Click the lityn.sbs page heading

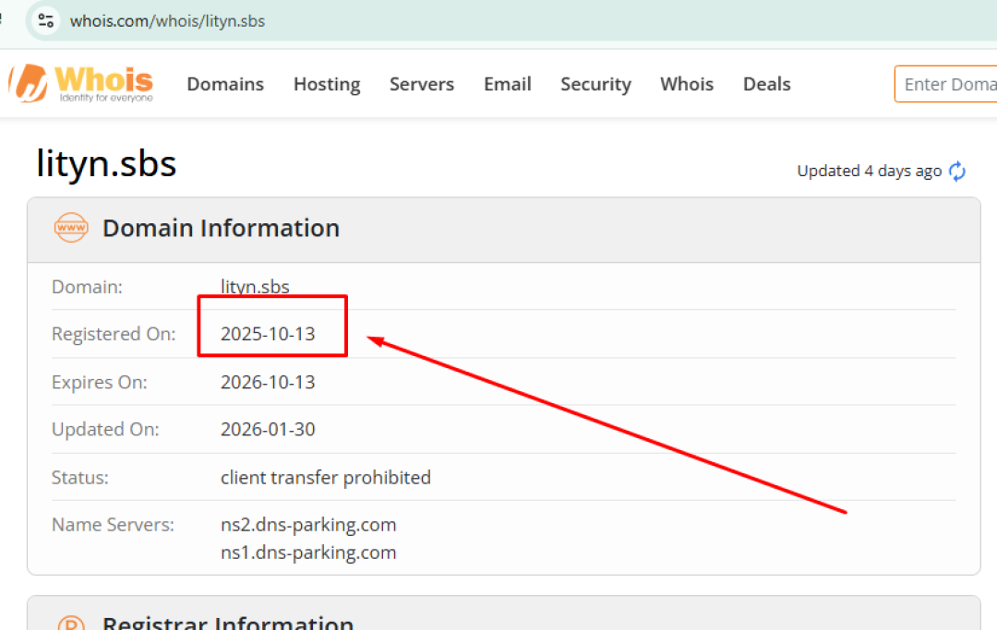106,164
